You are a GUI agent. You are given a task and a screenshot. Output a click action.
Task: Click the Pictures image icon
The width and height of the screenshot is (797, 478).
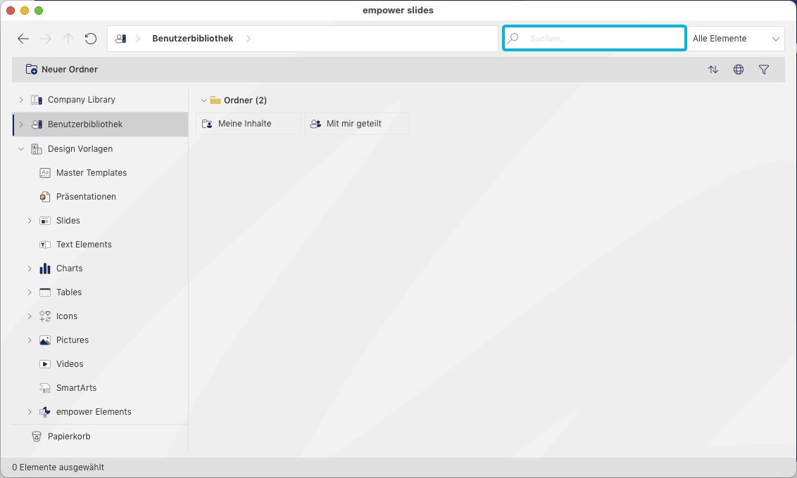point(45,340)
